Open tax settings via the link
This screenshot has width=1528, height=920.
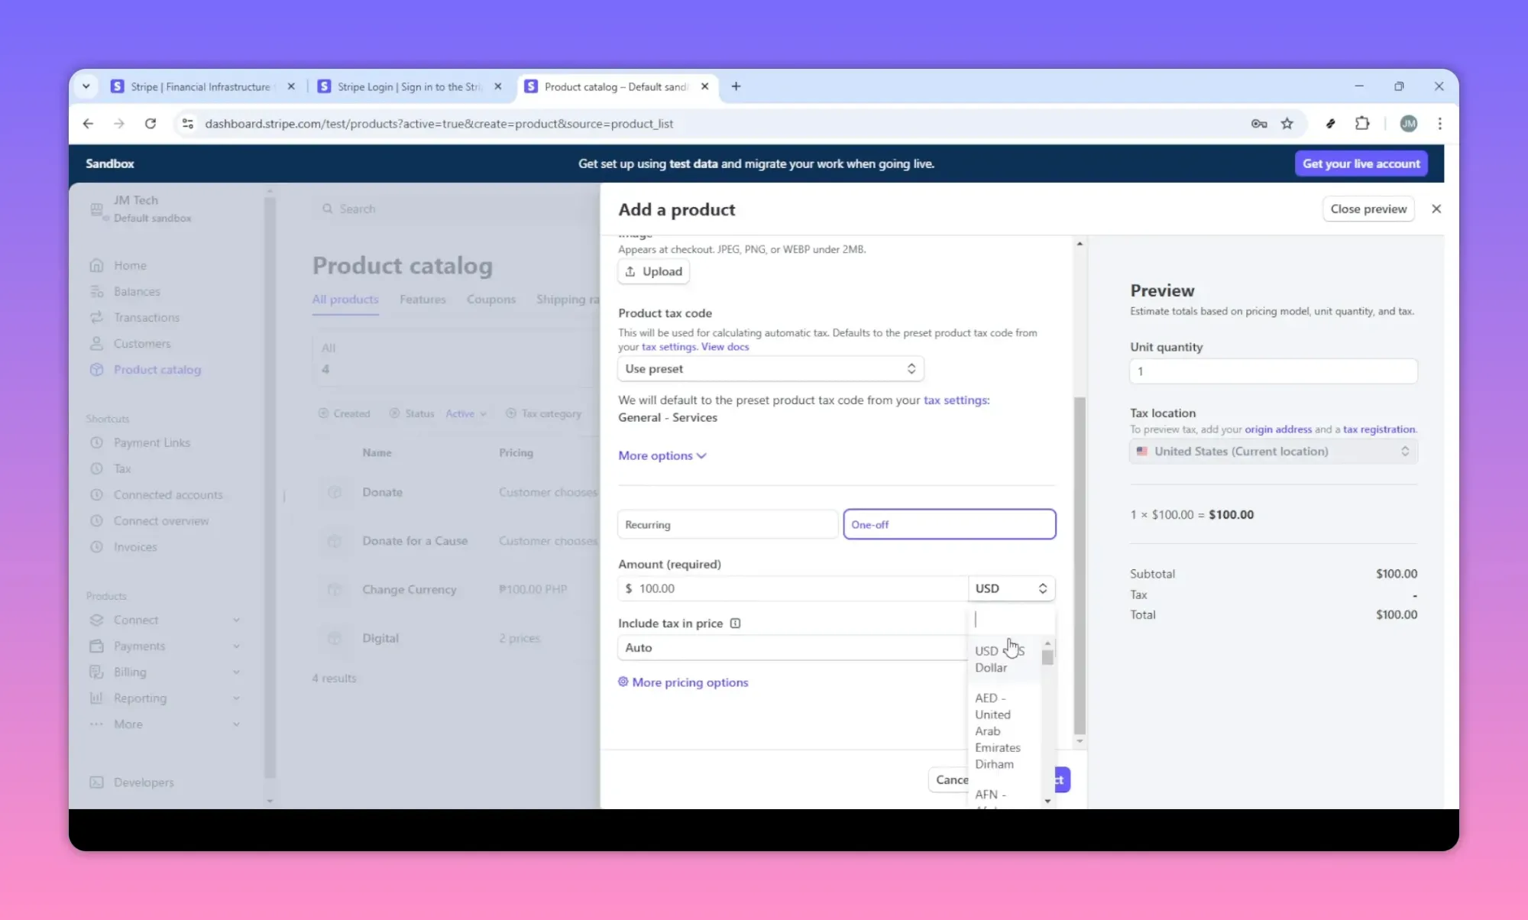[x=668, y=346]
